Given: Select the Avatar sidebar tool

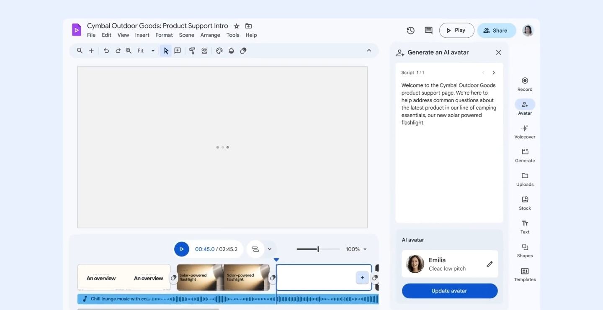Looking at the screenshot, I should point(525,108).
